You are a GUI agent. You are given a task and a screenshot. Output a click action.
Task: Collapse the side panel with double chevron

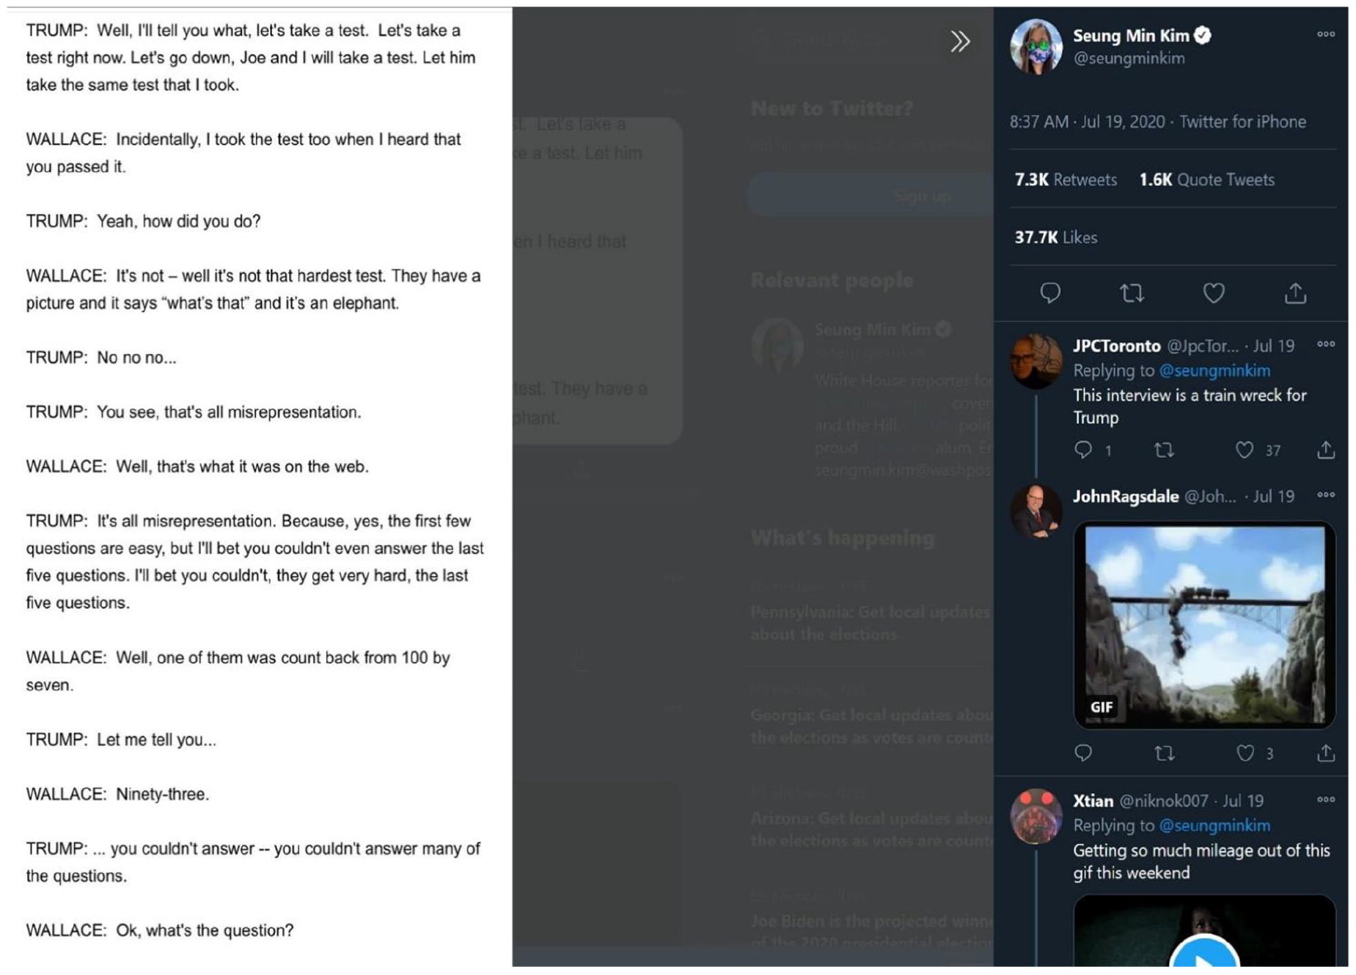click(959, 41)
